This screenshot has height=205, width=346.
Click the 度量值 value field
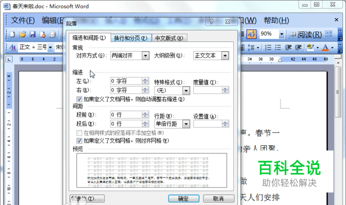(x=207, y=90)
